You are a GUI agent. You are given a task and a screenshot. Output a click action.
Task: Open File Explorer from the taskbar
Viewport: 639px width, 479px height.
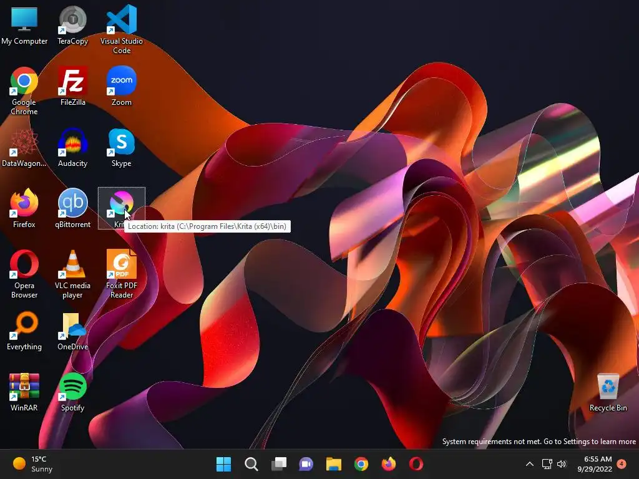pos(333,464)
